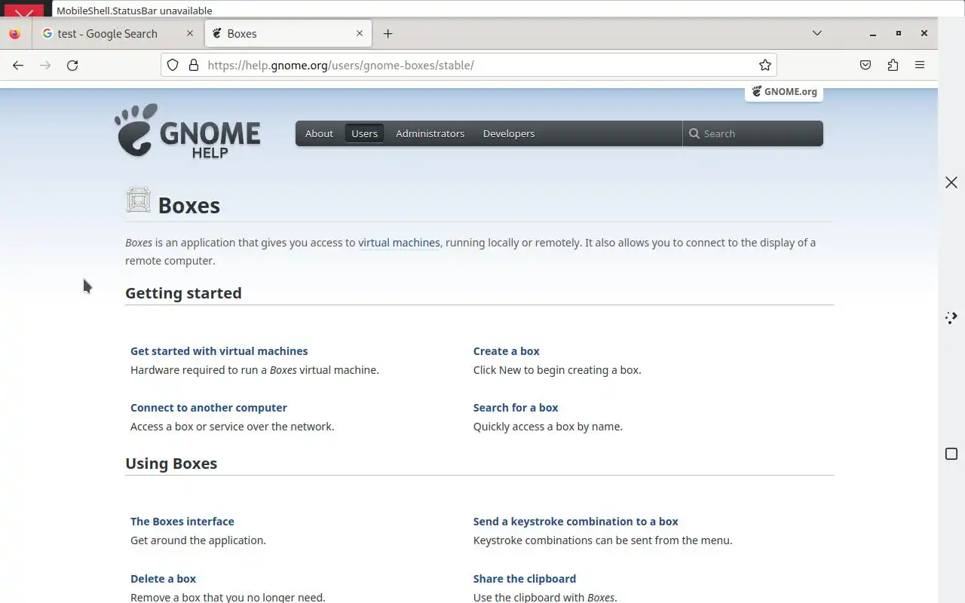Image resolution: width=965 pixels, height=603 pixels.
Task: Maximize the Firefox window
Action: pyautogui.click(x=899, y=33)
